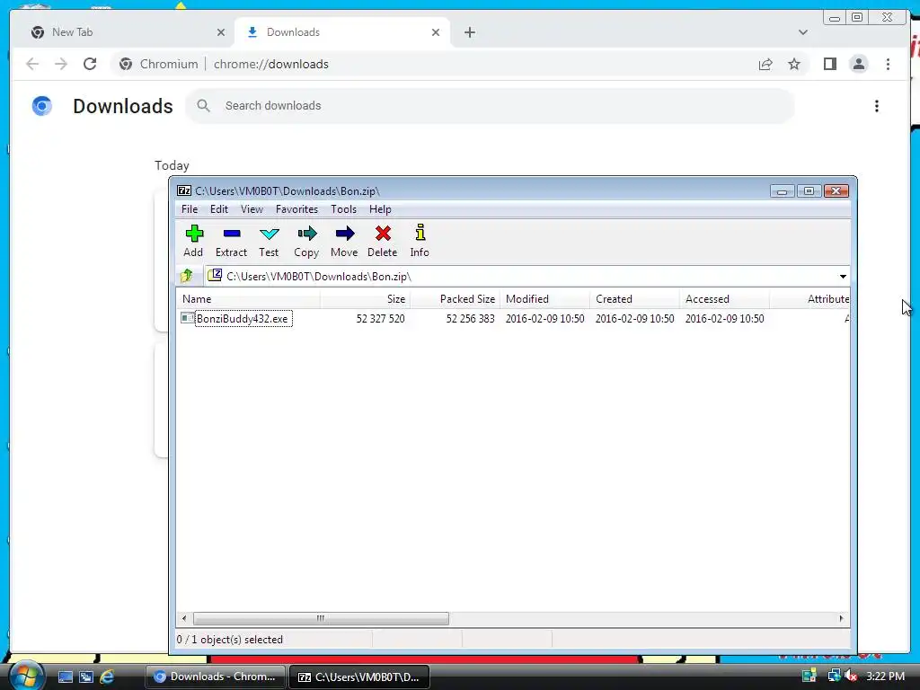The image size is (920, 690).
Task: Click the scroll right arrow in 7-Zip
Action: point(841,618)
